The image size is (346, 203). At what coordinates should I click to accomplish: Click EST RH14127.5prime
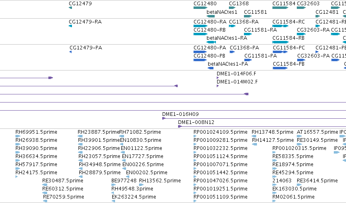click(273, 140)
